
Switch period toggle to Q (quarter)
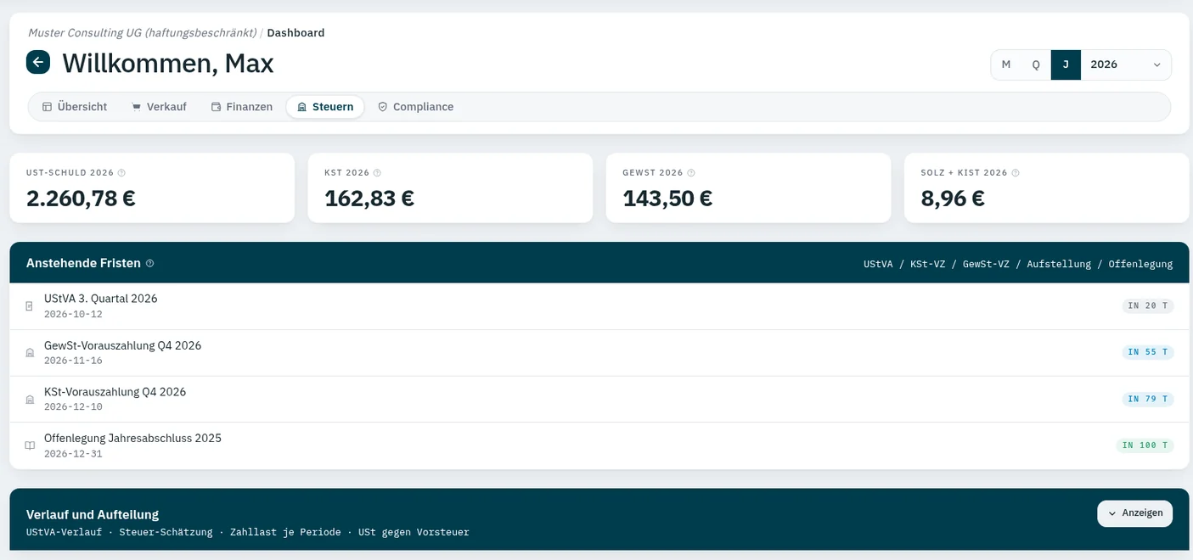click(x=1036, y=64)
